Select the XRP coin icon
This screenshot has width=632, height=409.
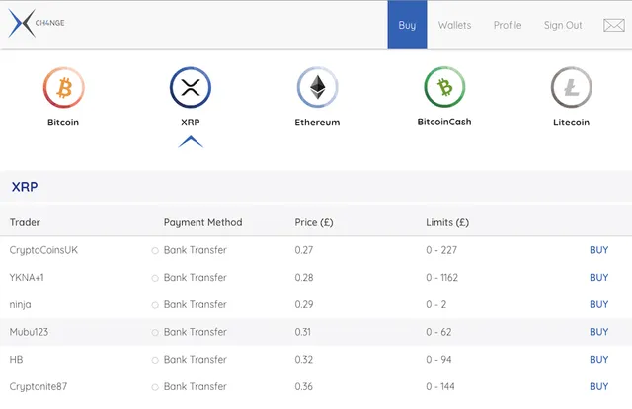point(191,88)
